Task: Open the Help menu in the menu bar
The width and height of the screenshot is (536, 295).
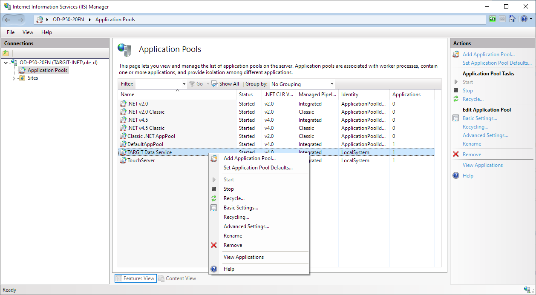Action: (46, 32)
